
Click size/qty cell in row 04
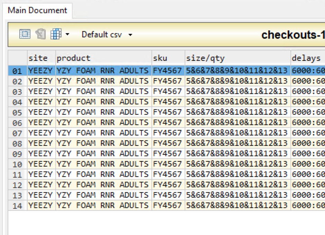238,102
